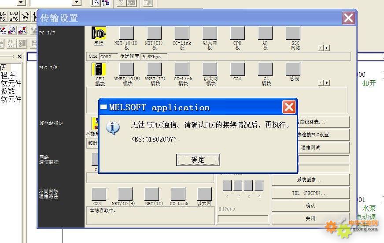Open the 连接线路表... button behind the dialog

point(323,122)
